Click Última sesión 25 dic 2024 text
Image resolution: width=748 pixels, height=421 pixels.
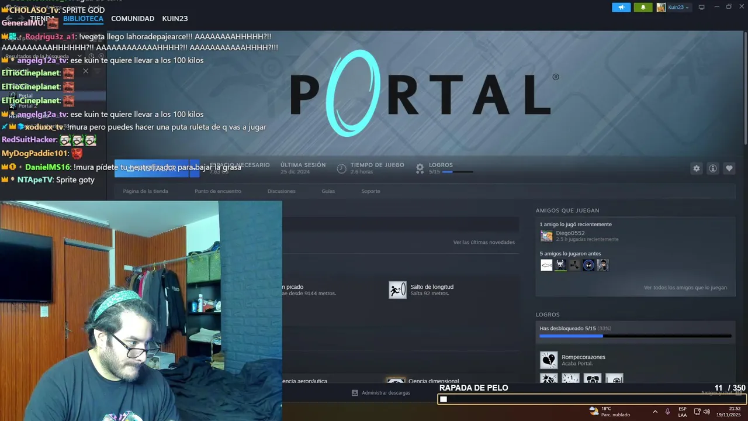click(303, 168)
